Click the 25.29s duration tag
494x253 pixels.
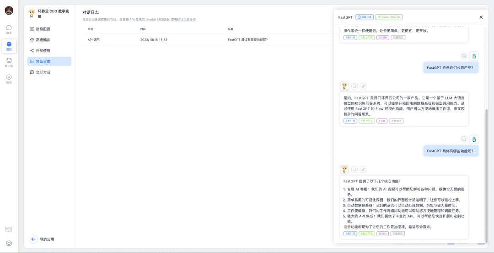coord(383,38)
